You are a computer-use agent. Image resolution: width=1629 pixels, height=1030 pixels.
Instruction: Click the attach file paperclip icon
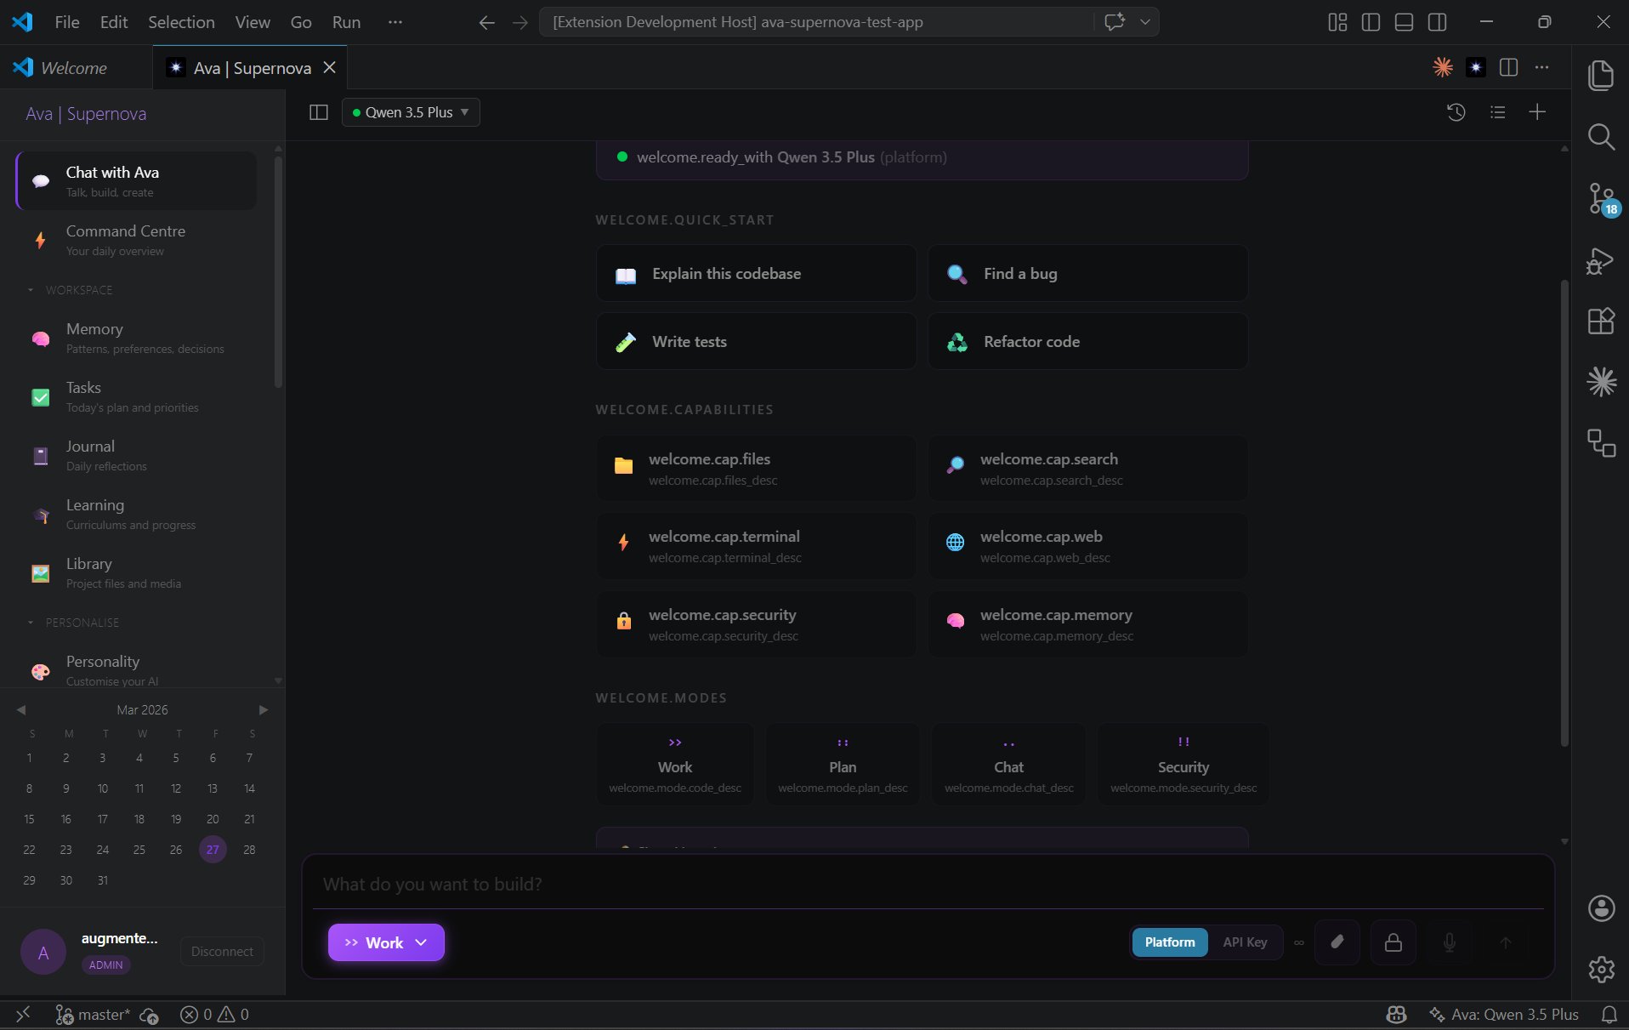click(1337, 942)
